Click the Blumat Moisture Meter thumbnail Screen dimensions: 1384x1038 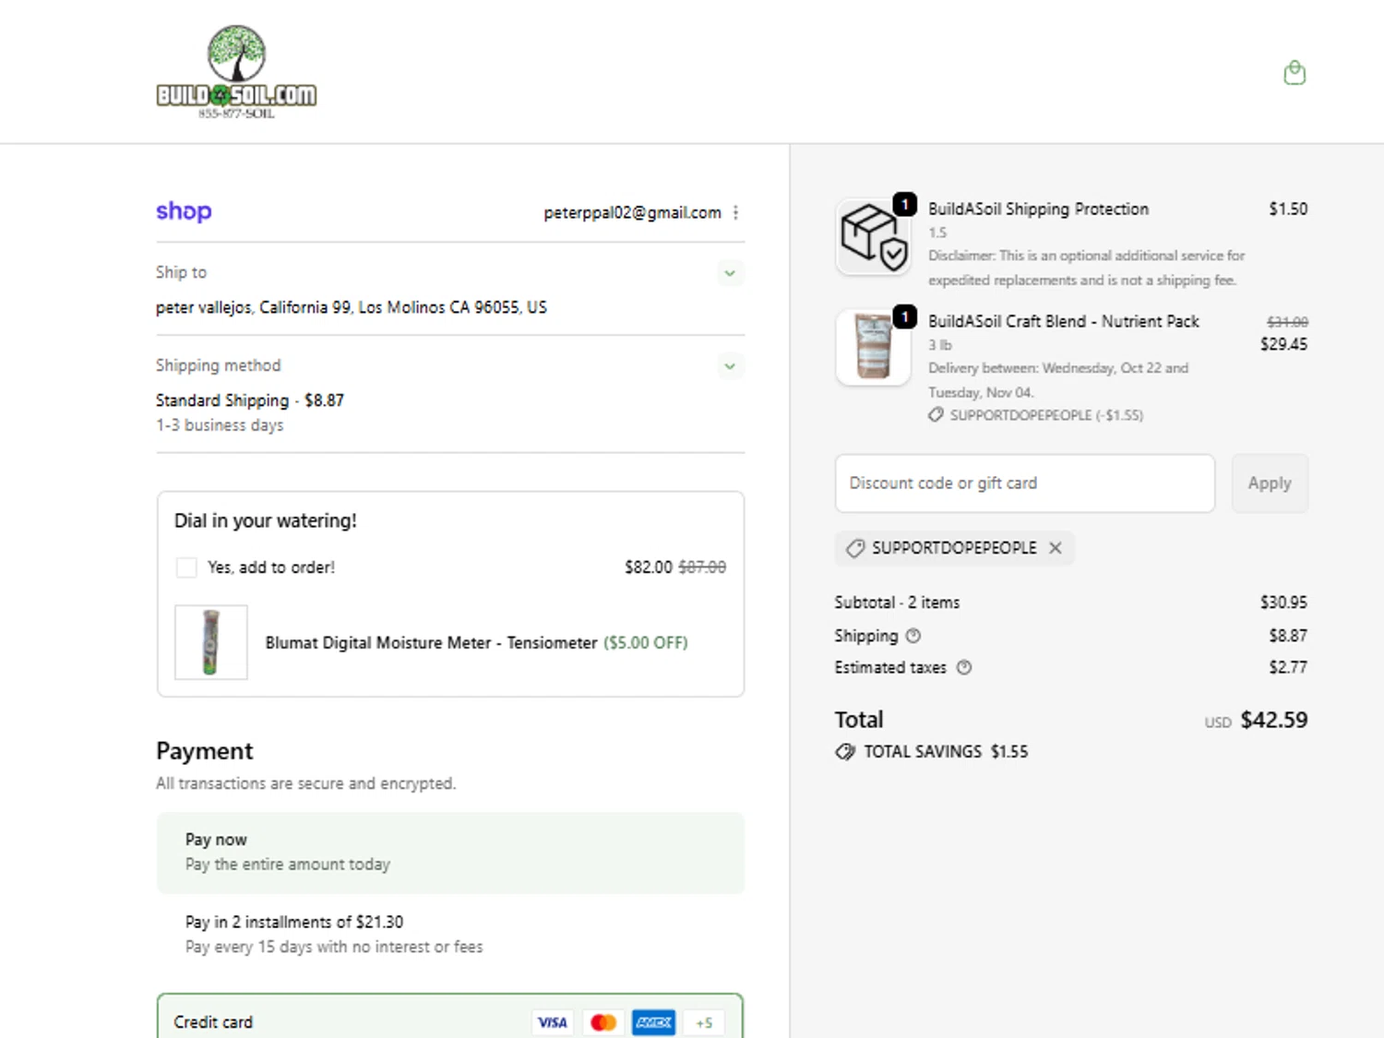pyautogui.click(x=211, y=642)
